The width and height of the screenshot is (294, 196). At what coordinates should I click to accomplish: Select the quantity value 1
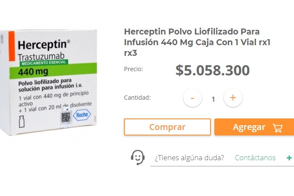coord(213,99)
